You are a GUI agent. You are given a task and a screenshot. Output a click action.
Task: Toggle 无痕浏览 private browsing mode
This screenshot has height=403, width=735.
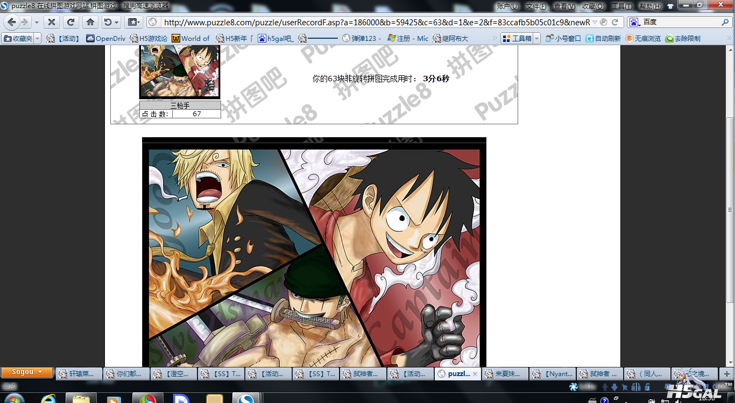pyautogui.click(x=643, y=38)
